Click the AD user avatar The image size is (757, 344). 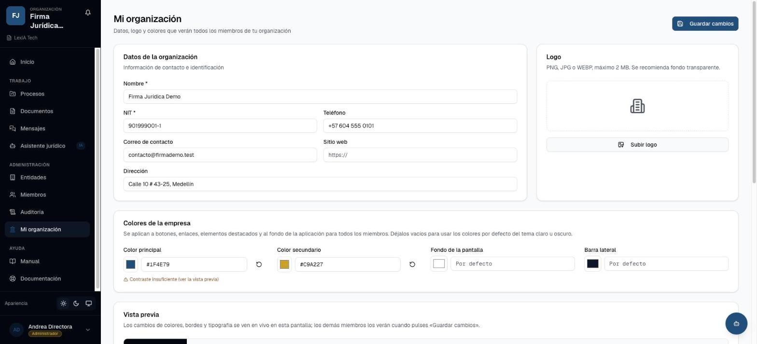click(x=16, y=330)
